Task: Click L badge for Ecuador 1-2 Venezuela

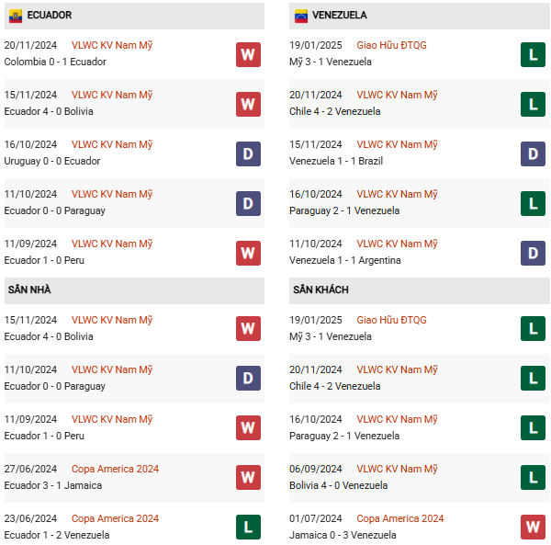Action: pyautogui.click(x=248, y=527)
